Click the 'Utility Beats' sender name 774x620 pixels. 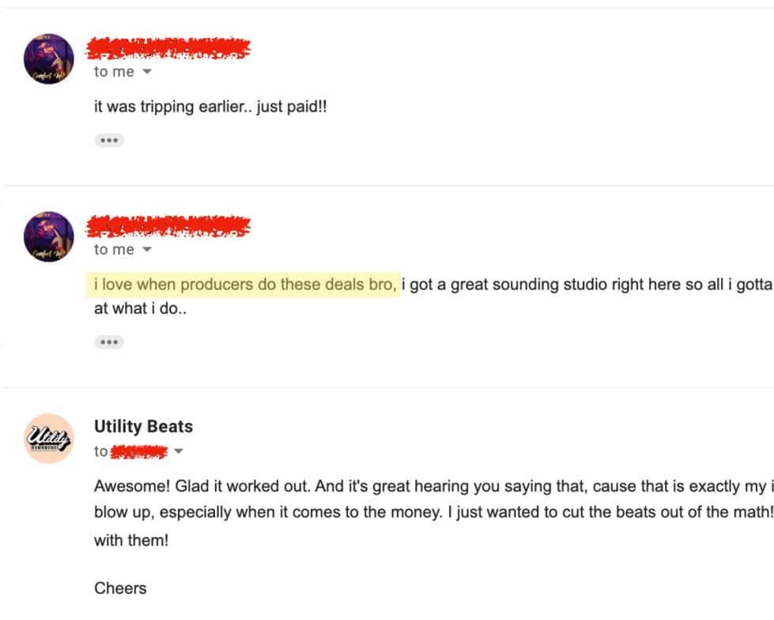click(143, 427)
